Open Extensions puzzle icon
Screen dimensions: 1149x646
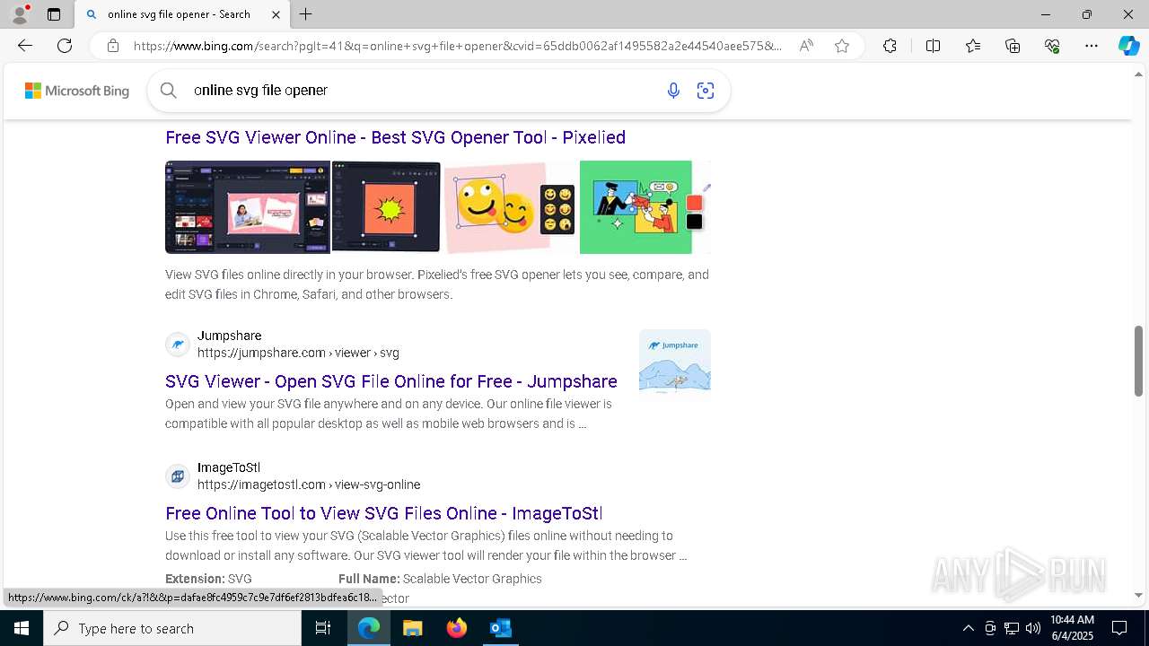pos(890,46)
